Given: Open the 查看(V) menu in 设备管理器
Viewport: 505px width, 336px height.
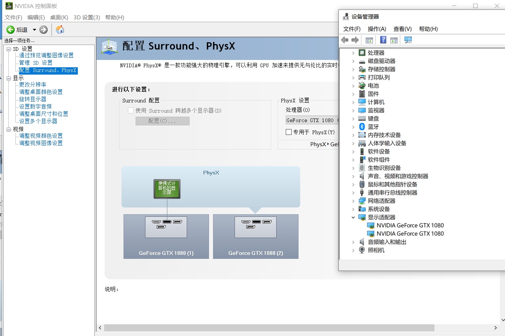Looking at the screenshot, I should tap(403, 29).
